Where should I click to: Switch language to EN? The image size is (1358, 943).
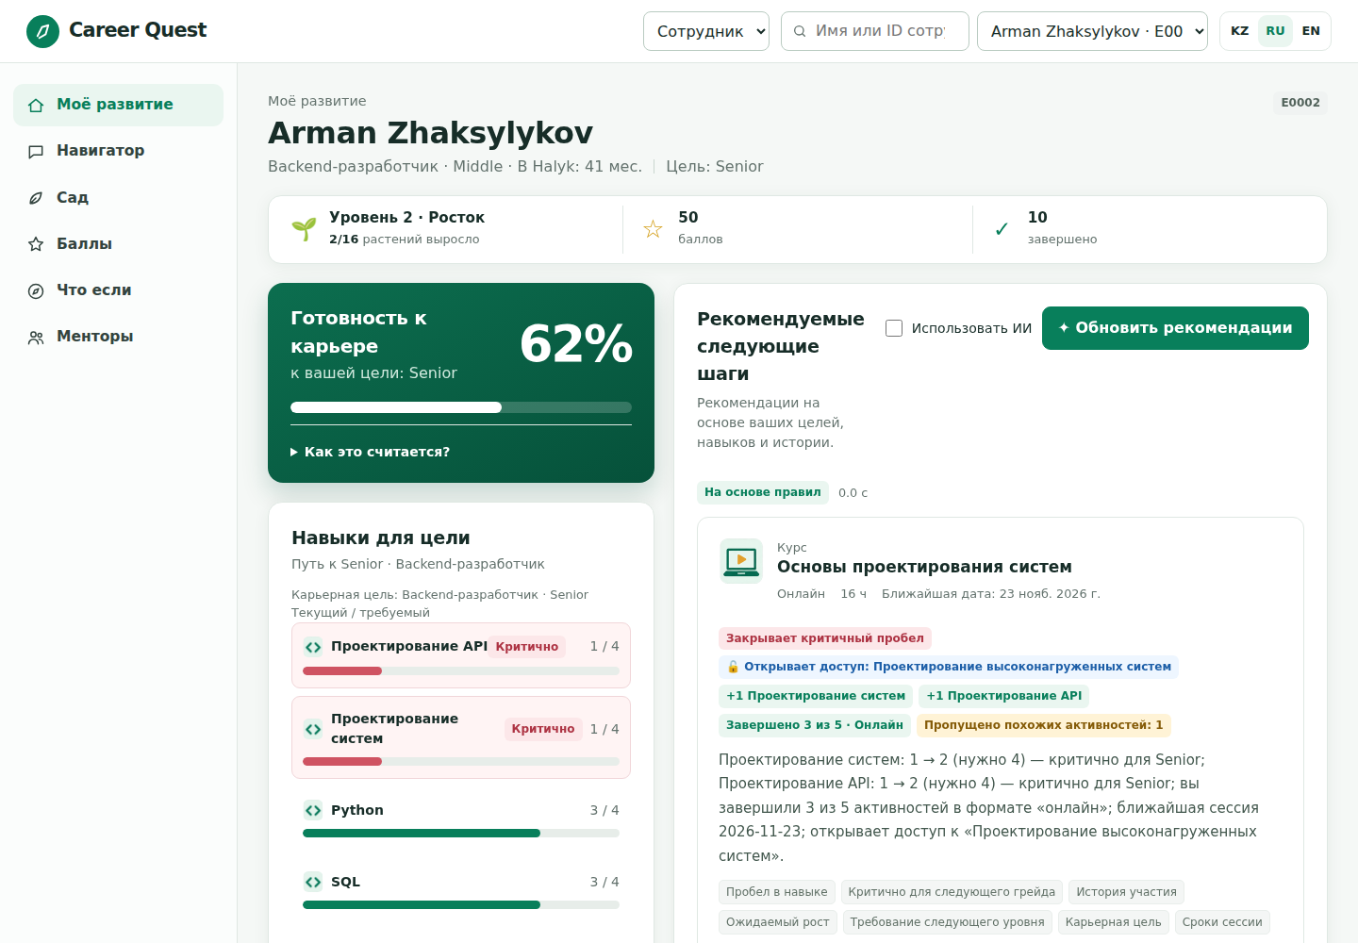1311,31
